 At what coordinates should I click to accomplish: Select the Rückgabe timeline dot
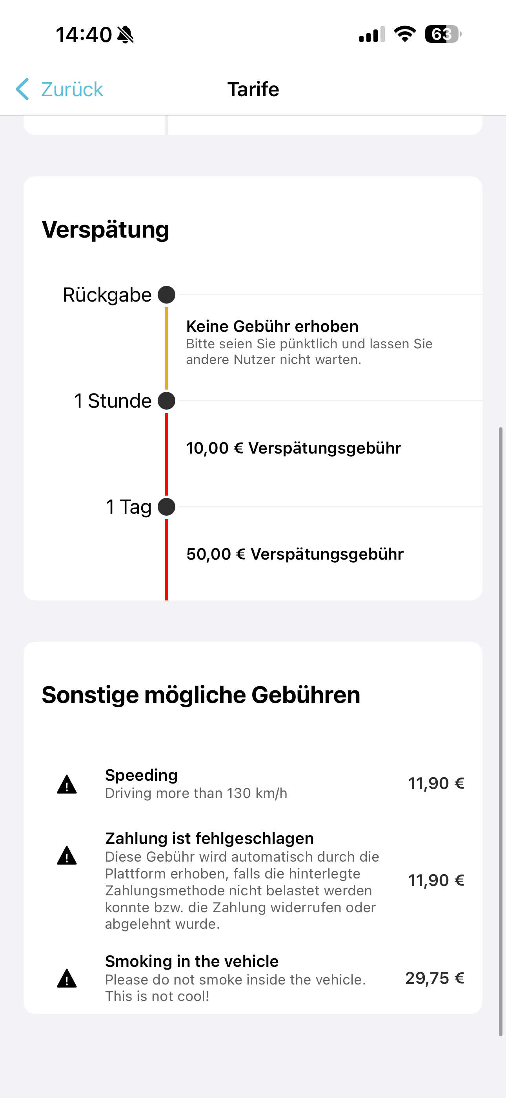(167, 295)
